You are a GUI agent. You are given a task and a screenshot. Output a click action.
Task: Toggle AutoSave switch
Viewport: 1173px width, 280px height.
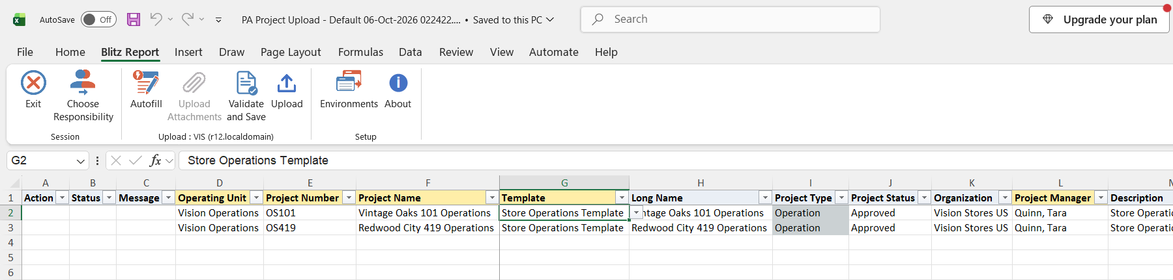(x=98, y=19)
